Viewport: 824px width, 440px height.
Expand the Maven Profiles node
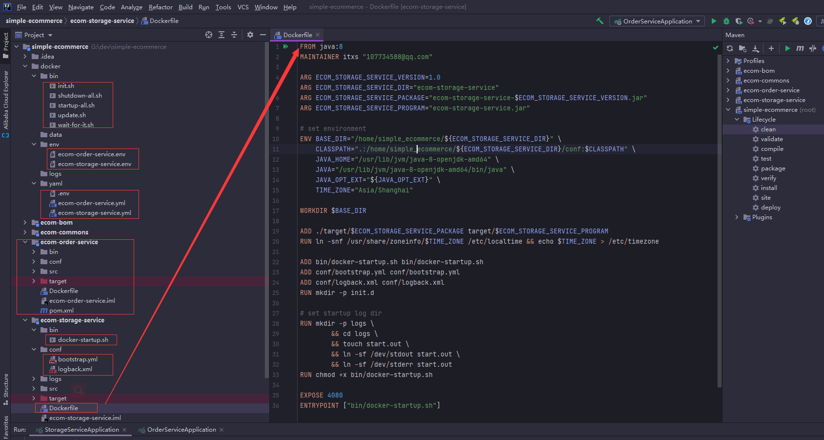click(728, 61)
